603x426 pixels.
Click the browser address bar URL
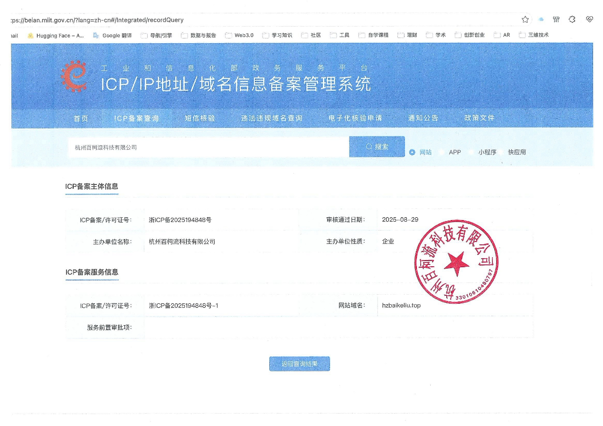tap(96, 20)
